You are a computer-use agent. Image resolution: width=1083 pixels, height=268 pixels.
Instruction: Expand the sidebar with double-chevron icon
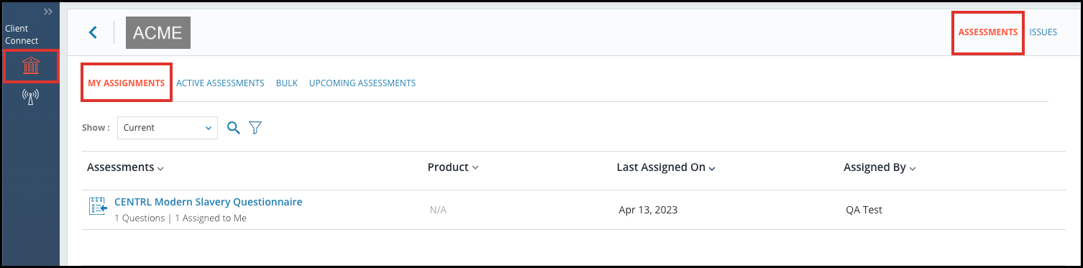click(48, 12)
